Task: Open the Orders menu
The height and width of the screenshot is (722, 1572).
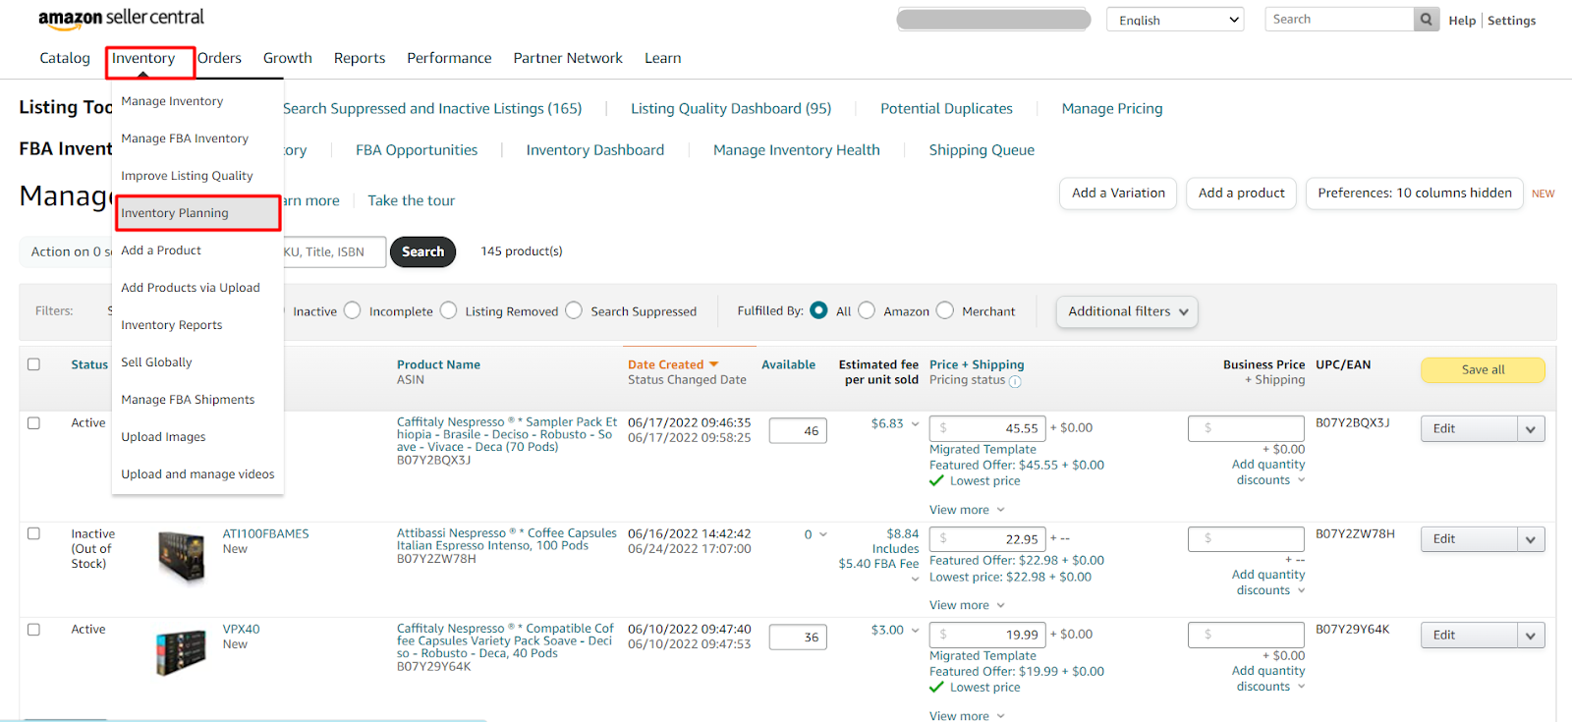Action: point(219,58)
